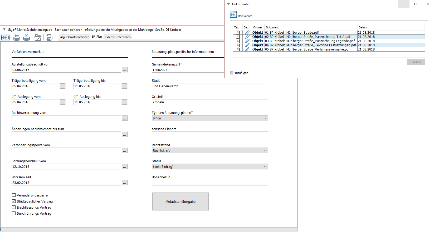Image resolution: width=434 pixels, height=232 pixels.
Task: Click the back/exit icon in the Sachdaten toolbar
Action: (6, 38)
